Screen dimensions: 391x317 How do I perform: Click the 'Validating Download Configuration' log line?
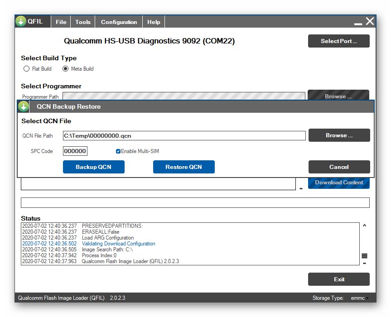[118, 244]
